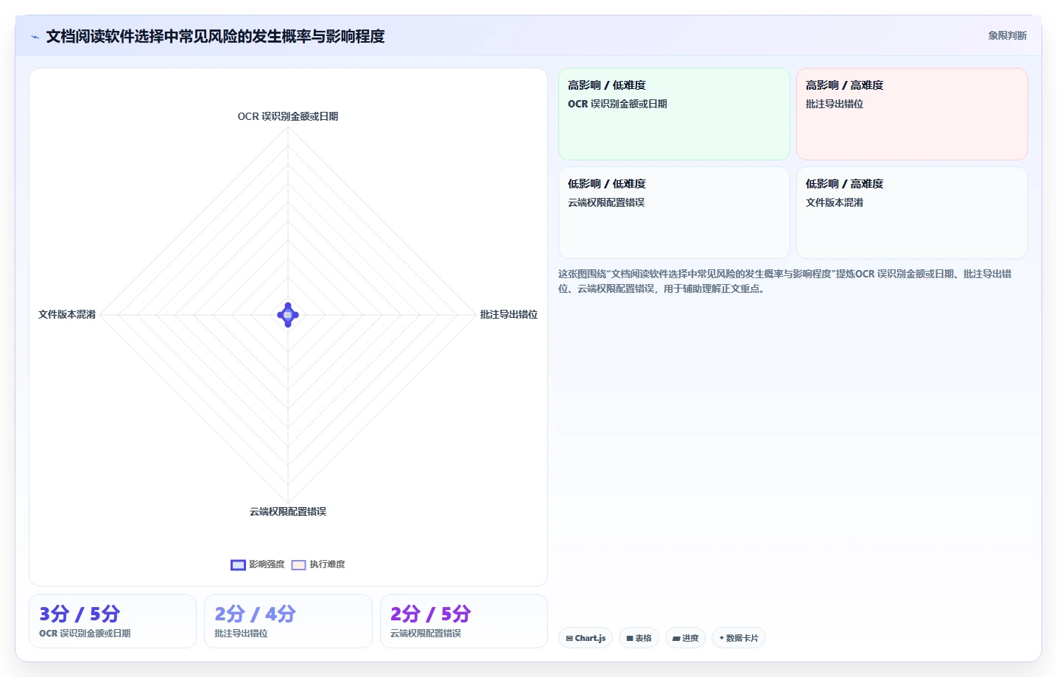Click the 影响强度 legend color box

point(238,565)
